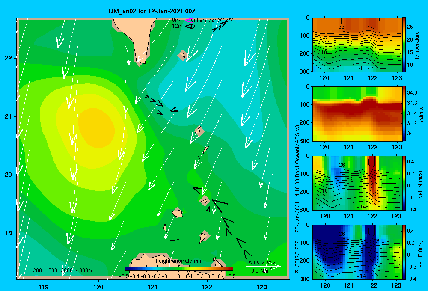Click the '34.8' tick on salinity scale
Image resolution: width=428 pixels, height=291 pixels.
412,93
